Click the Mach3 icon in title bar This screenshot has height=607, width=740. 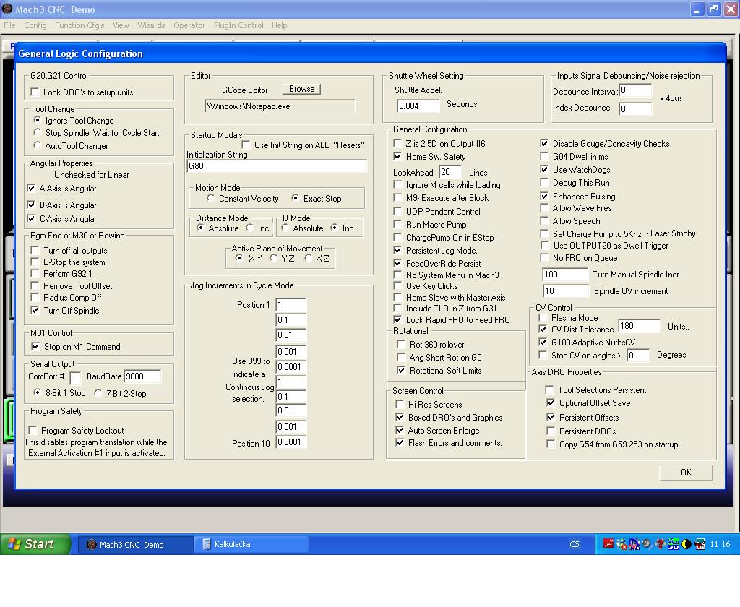(7, 9)
